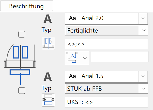This screenshot has width=153, height=110.
Task: Focus the empty field beside the door swing dropdown
Action: point(120,57)
